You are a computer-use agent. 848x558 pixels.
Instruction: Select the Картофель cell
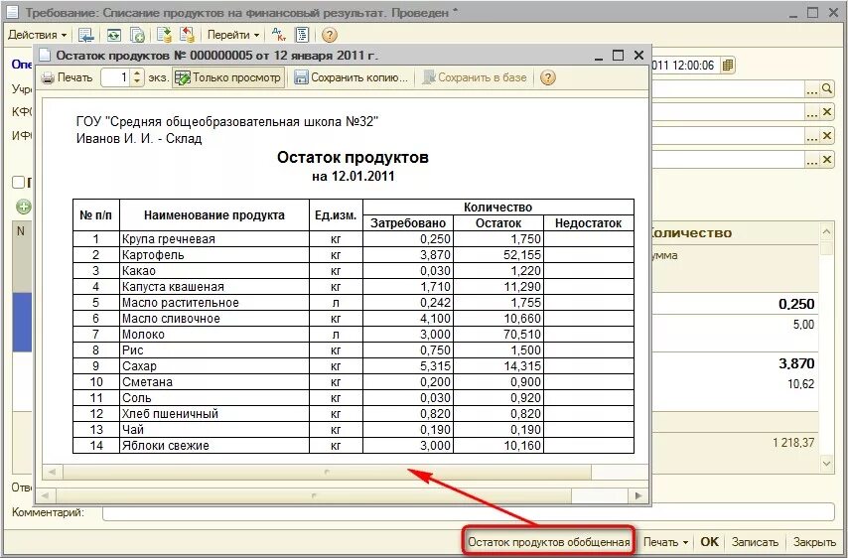(x=214, y=254)
